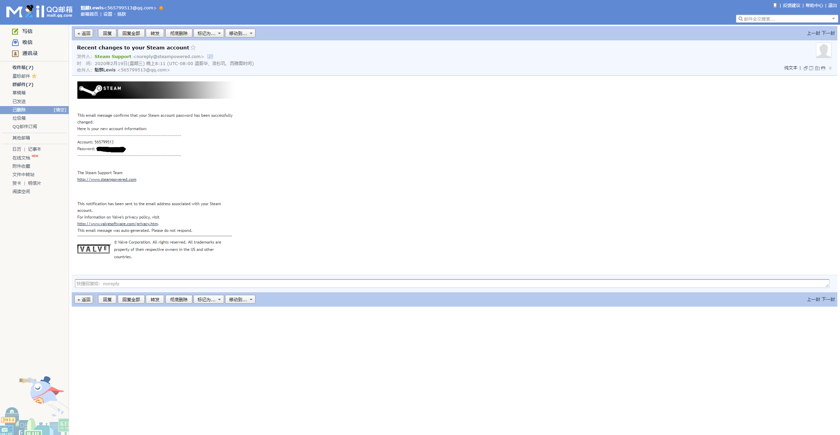This screenshot has width=840, height=435.
Task: Go to next email via top 下一封
Action: pyautogui.click(x=828, y=33)
